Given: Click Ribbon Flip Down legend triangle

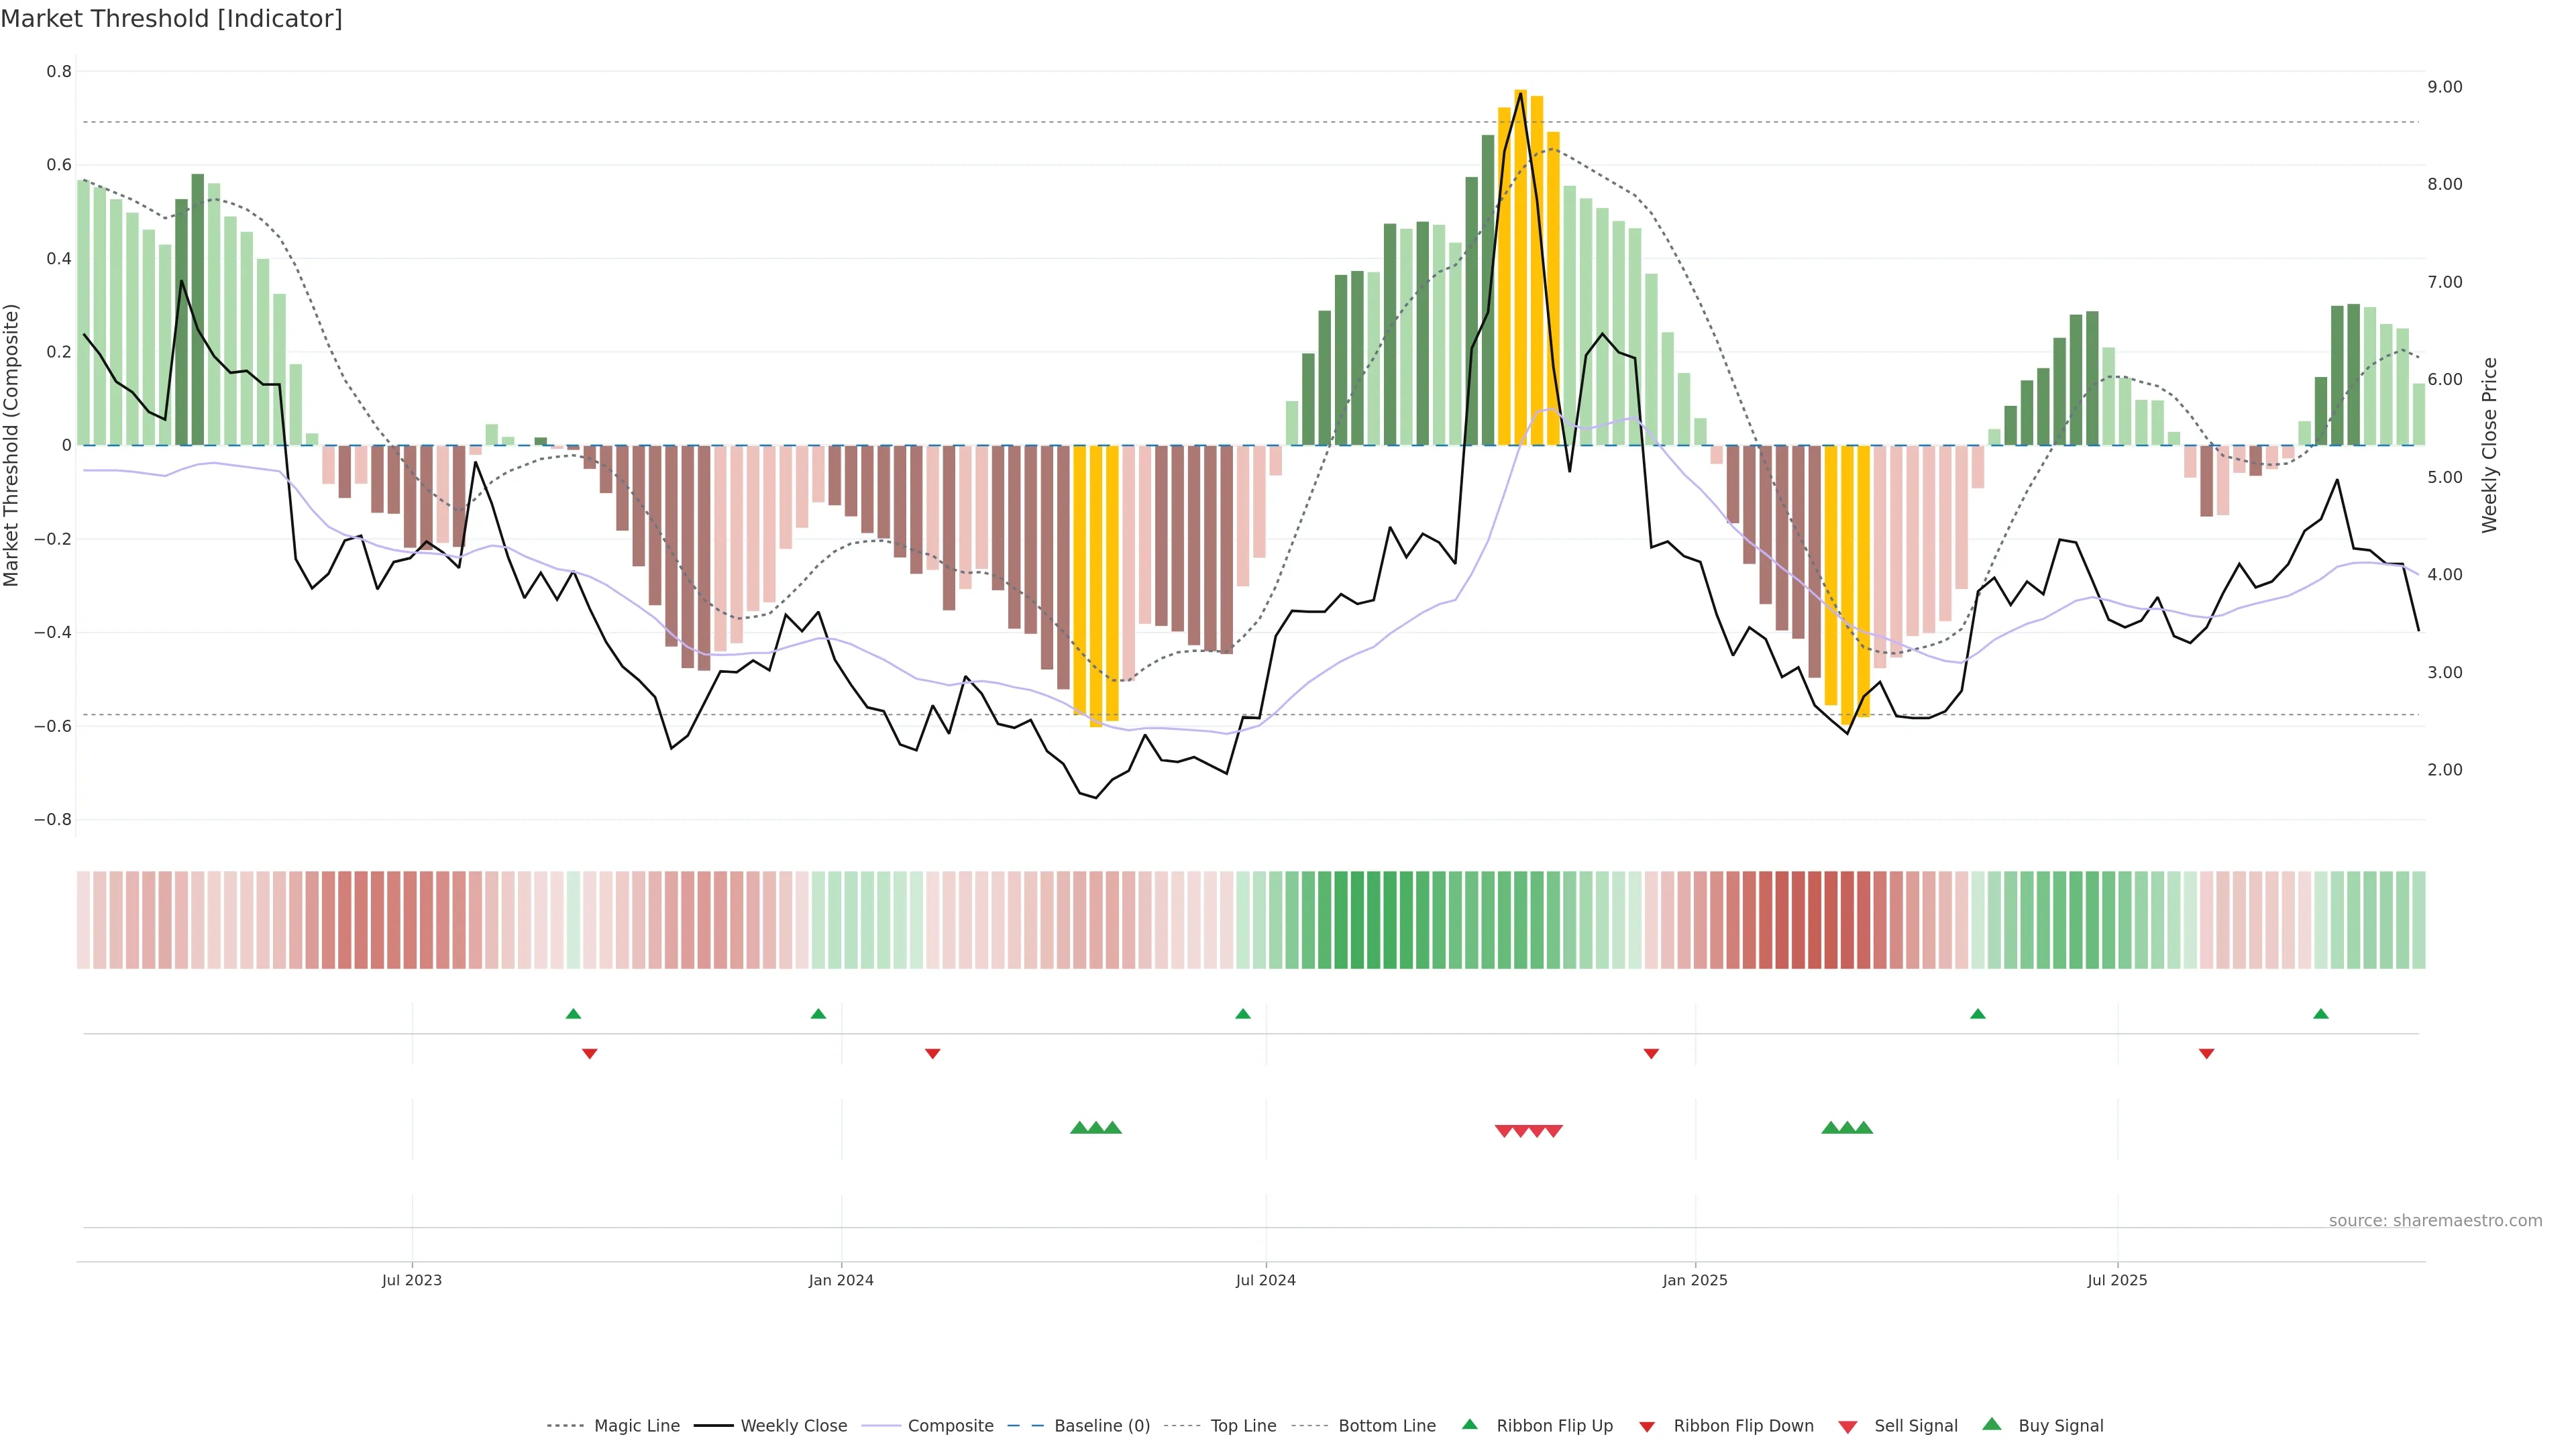Looking at the screenshot, I should pos(1647,1427).
